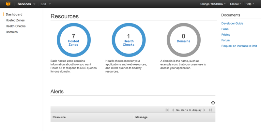Click the 'No alerts to display' text

click(x=189, y=110)
